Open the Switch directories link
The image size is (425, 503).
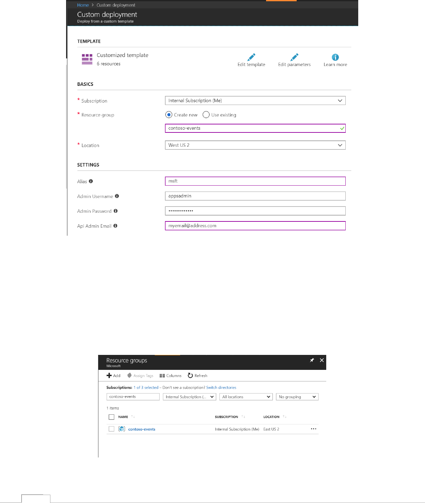point(221,388)
